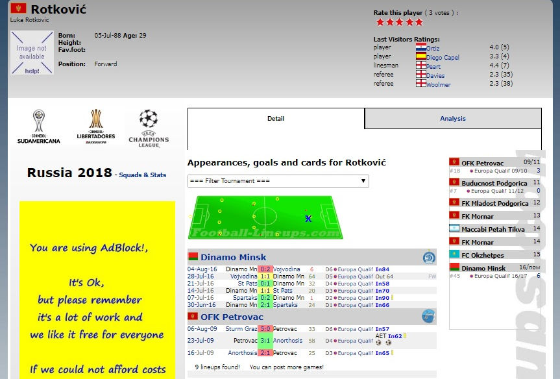The width and height of the screenshot is (560, 379).
Task: Click the England flag next to Woolmer
Action: click(x=421, y=83)
